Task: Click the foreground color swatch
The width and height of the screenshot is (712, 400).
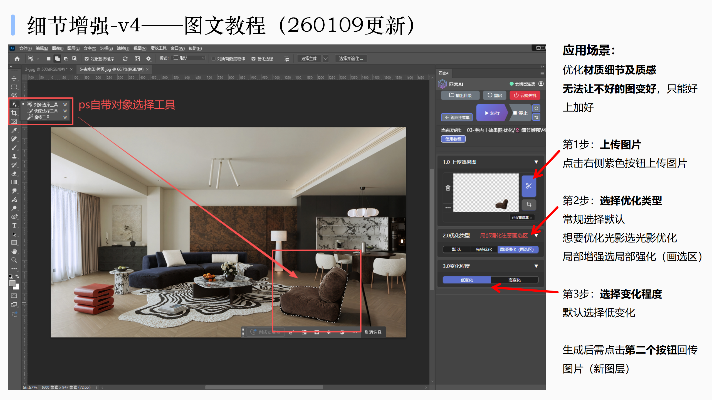Action: [12, 283]
